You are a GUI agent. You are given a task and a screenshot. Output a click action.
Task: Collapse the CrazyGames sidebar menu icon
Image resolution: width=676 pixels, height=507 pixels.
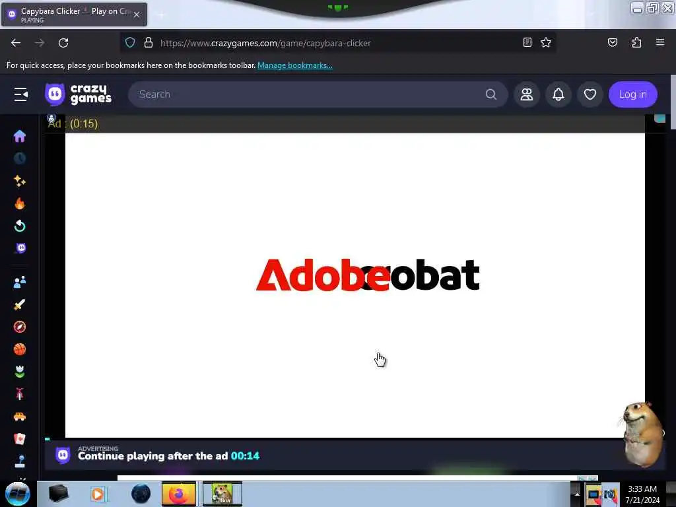20,94
